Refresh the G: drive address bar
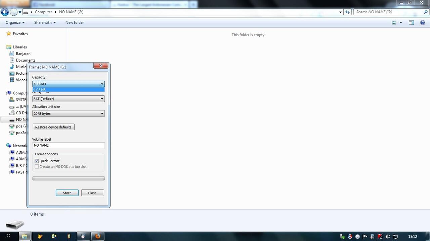430x241 pixels. pos(347,12)
